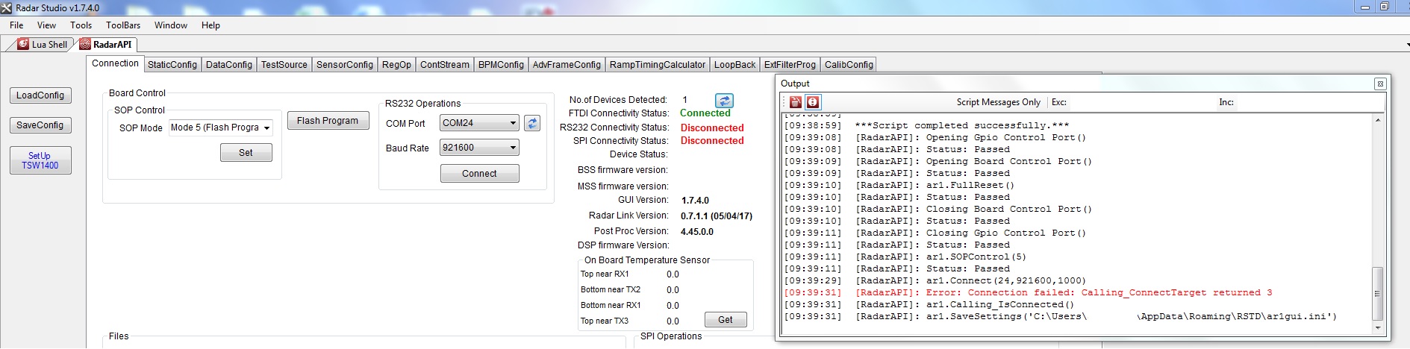Open the SOP Mode dropdown
Screen dimensions: 1410x349
[x=267, y=128]
